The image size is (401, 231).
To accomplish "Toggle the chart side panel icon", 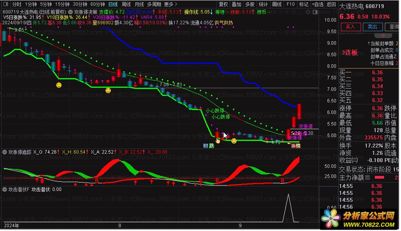I will (x=315, y=12).
